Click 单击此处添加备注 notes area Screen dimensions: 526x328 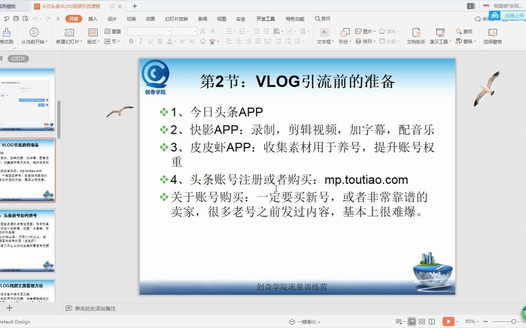(95, 309)
